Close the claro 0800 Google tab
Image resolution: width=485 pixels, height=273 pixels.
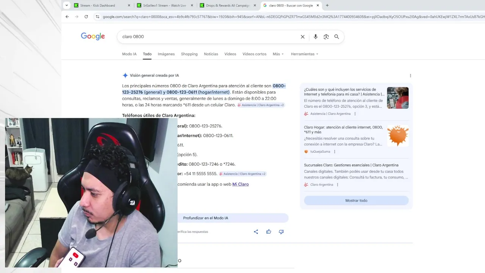(x=318, y=5)
